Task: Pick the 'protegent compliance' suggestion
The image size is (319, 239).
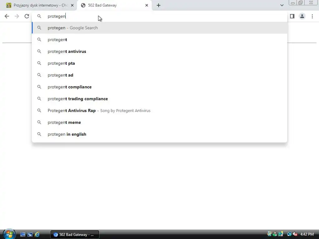Action: 159,87
